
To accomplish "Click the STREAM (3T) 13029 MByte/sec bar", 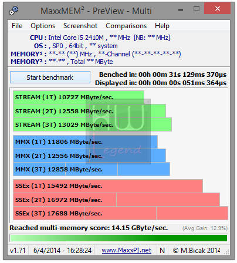I will 92,124.
